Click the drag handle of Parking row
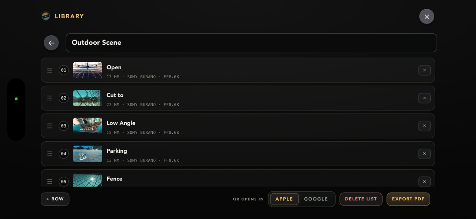 pos(50,154)
